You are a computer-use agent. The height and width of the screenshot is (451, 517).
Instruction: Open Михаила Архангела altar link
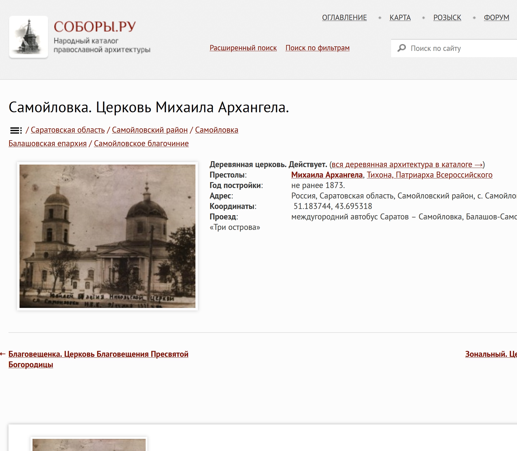(x=327, y=175)
